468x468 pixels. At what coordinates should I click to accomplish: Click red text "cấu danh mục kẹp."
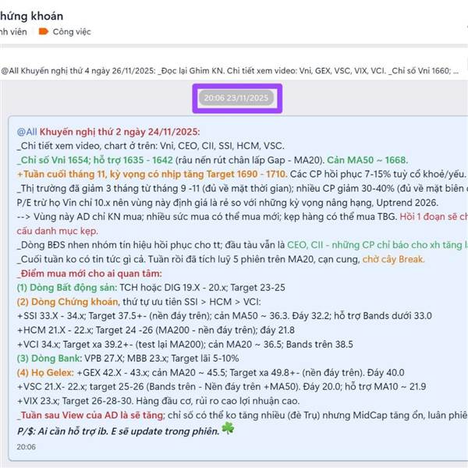[x=57, y=231]
